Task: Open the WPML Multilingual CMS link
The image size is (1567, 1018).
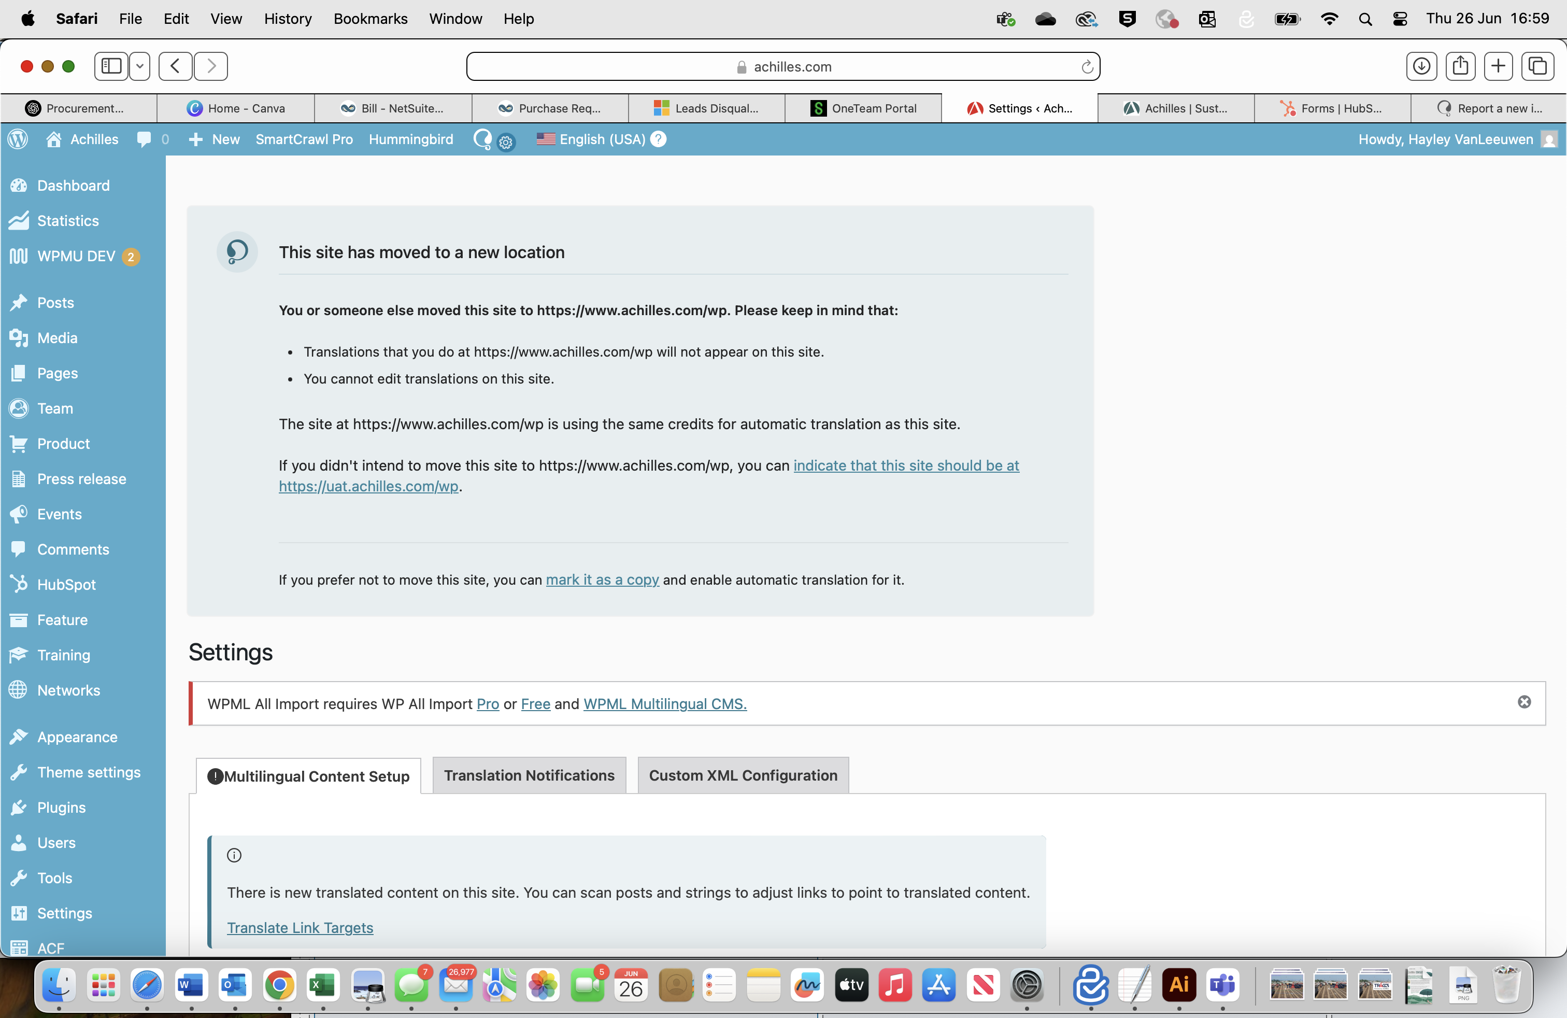Action: pyautogui.click(x=665, y=704)
